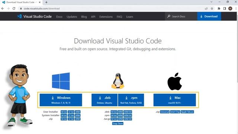Open the Blog menu item
Image resolution: width=238 pixels, height=134 pixels.
click(84, 17)
